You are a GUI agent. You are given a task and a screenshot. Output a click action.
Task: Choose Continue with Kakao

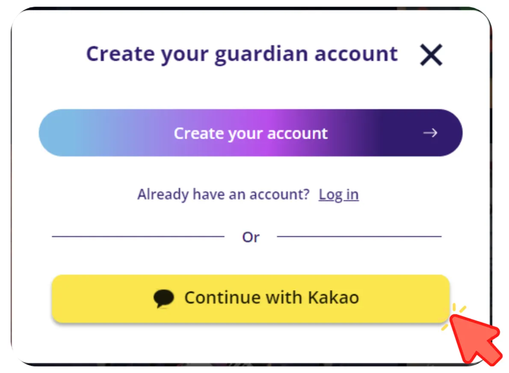coord(251,299)
